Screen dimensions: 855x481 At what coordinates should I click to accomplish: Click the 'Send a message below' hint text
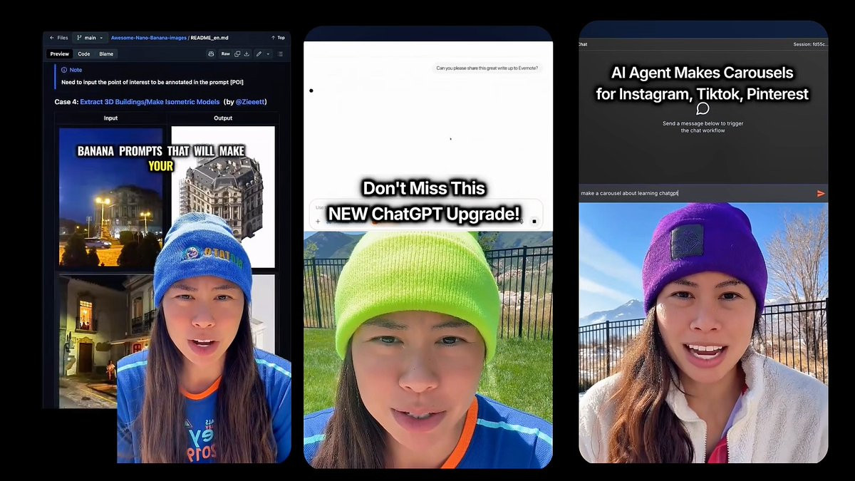pyautogui.click(x=703, y=127)
